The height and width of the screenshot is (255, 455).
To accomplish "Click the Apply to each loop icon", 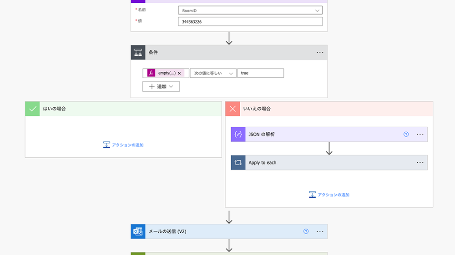I will pyautogui.click(x=238, y=163).
